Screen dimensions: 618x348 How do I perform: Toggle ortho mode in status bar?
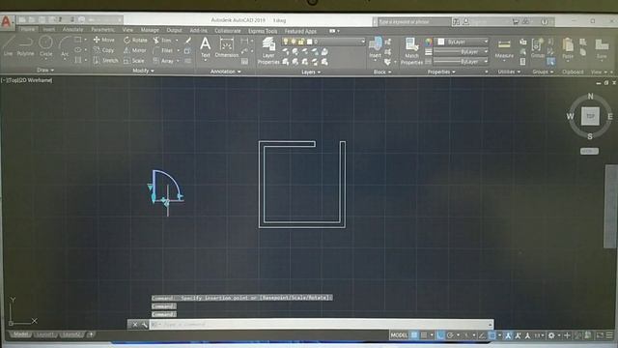[440, 335]
